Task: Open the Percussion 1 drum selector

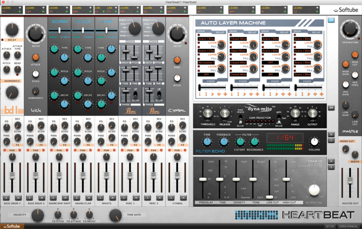Action: tap(206, 63)
